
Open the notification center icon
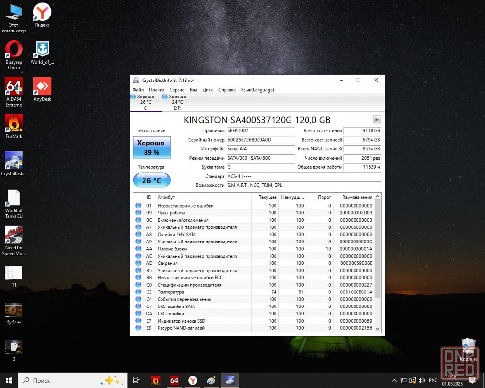[472, 380]
